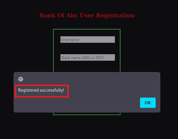Image resolution: width=178 pixels, height=139 pixels.
Task: Click the form's bottom green border below the dialog
Action: (87, 115)
